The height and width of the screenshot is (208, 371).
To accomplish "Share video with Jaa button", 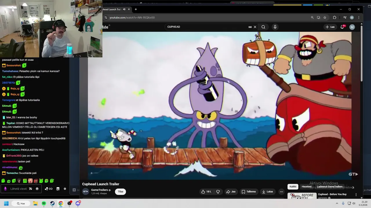I will [231, 192].
